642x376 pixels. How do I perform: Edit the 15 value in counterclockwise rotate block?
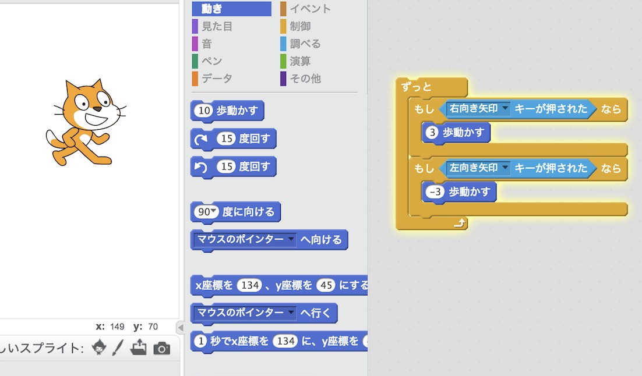click(227, 166)
